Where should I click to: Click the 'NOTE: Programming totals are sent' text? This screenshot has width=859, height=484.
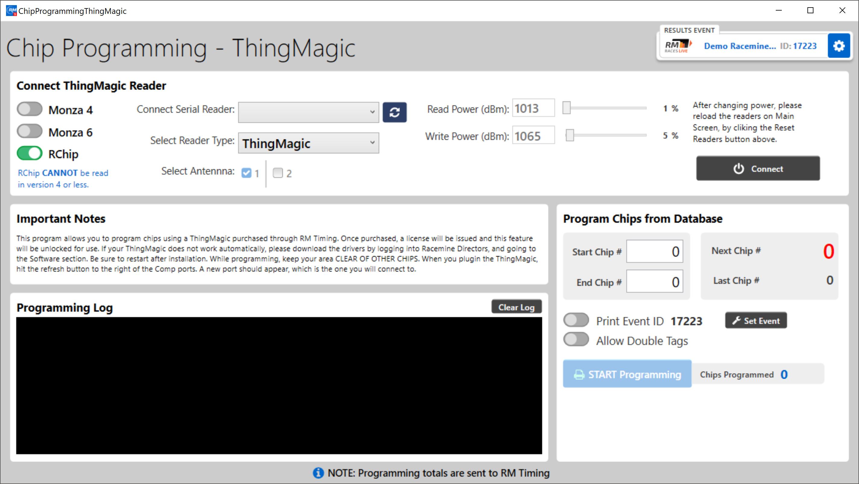pos(439,473)
